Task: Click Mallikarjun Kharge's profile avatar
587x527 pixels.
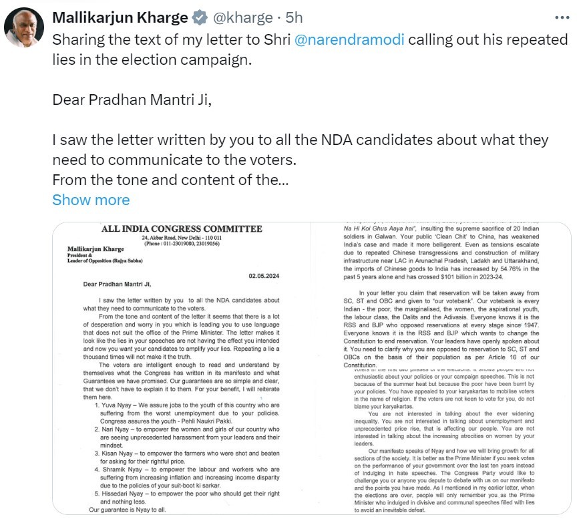Action: tap(25, 29)
